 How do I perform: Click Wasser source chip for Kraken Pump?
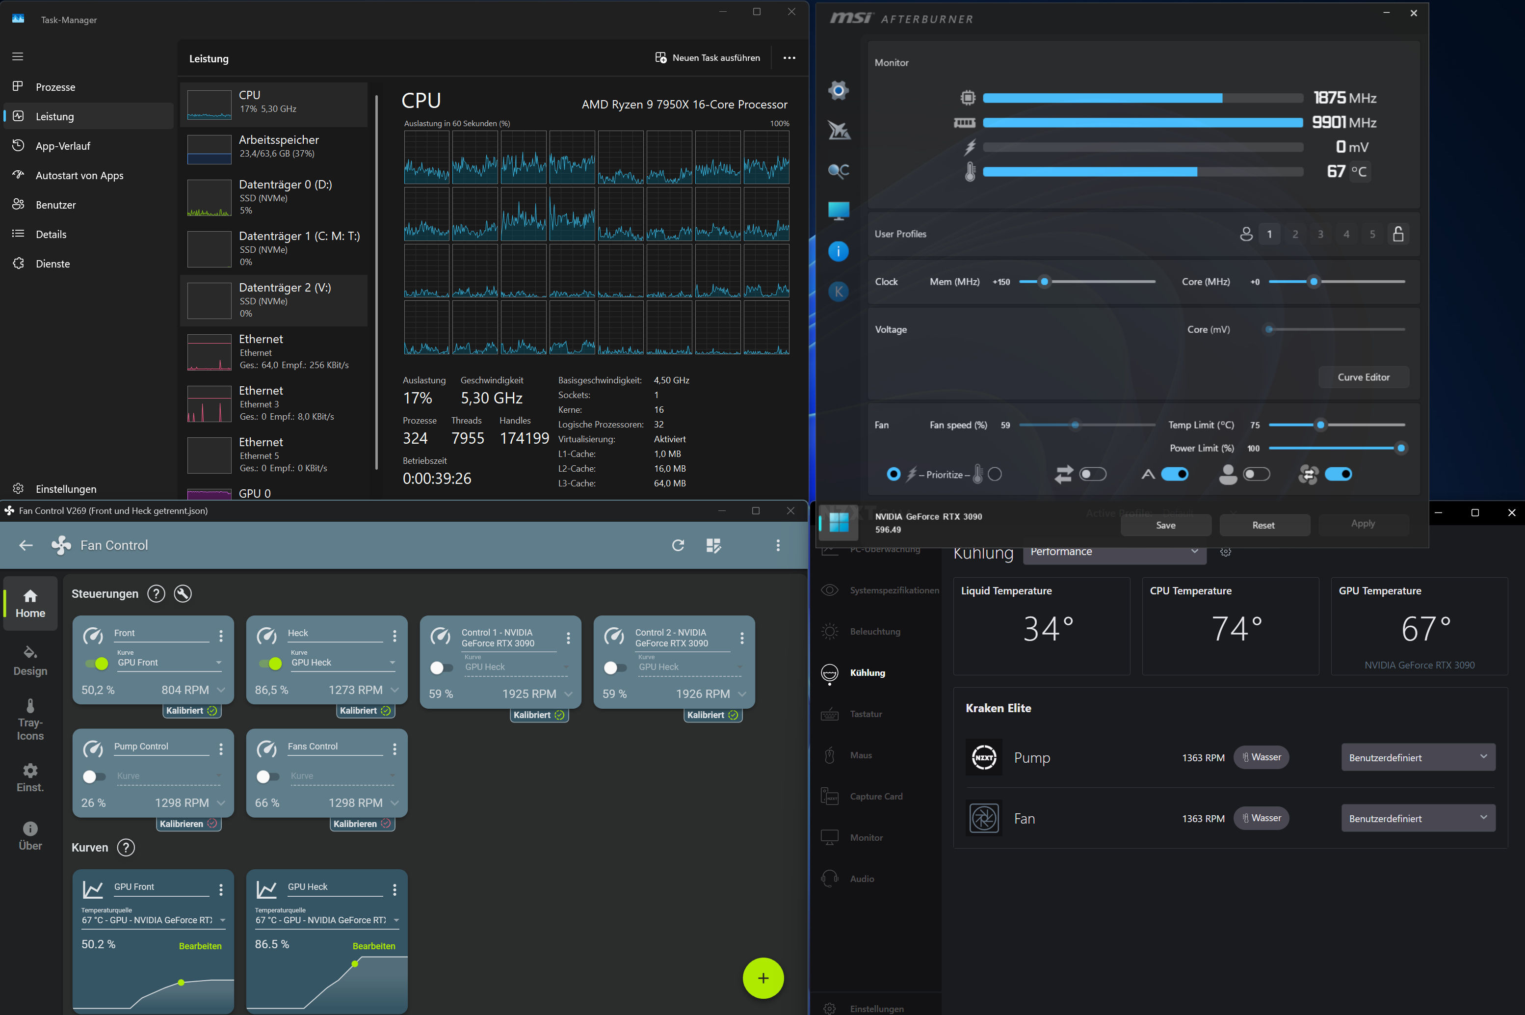pyautogui.click(x=1261, y=757)
